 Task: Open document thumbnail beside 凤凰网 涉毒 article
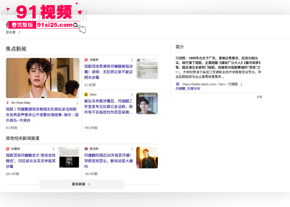pyautogui.click(x=147, y=69)
